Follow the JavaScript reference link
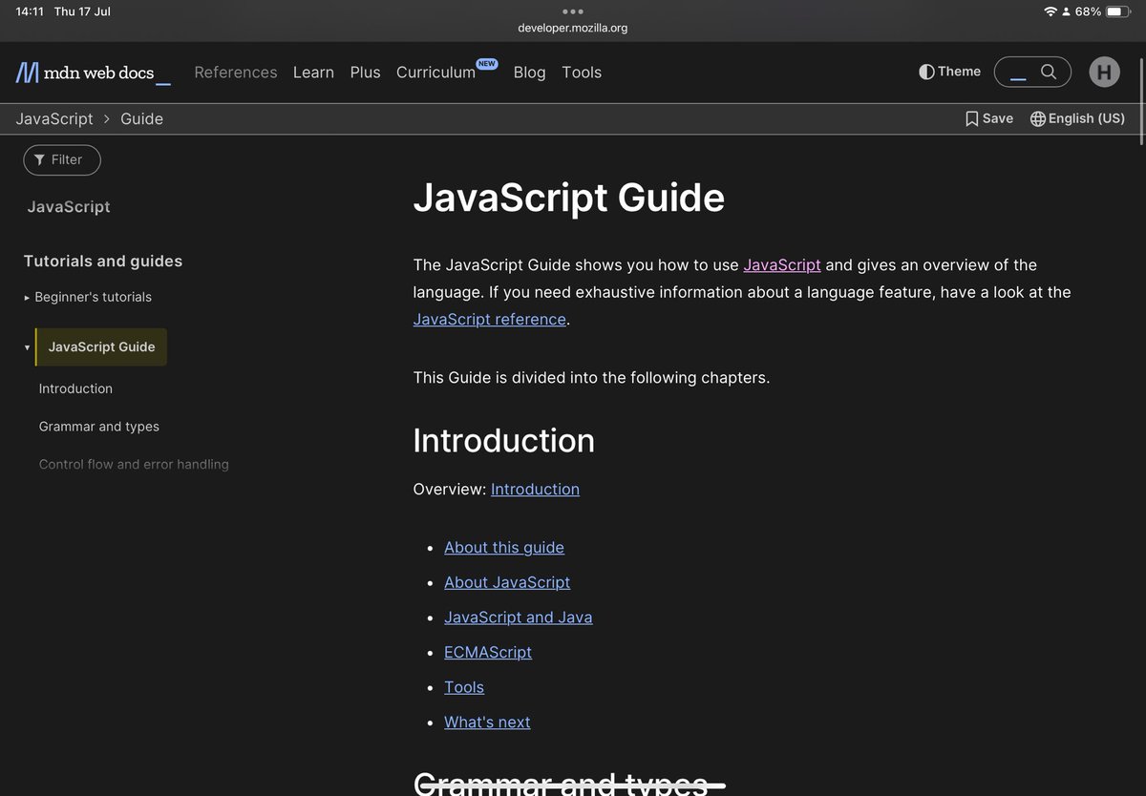1146x796 pixels. click(490, 320)
